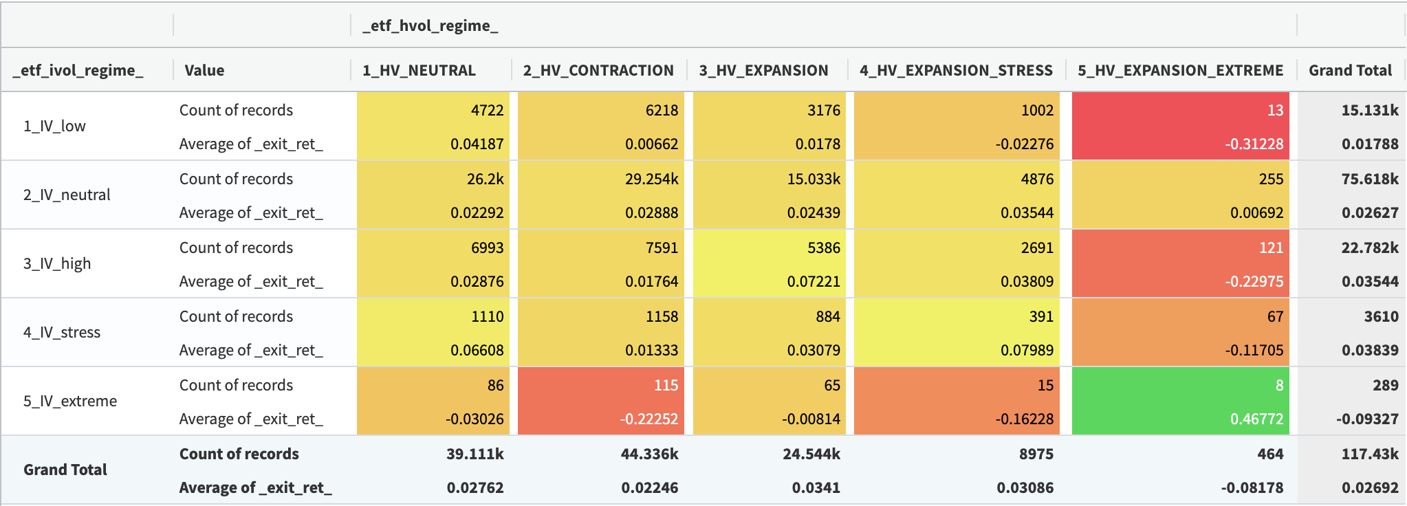This screenshot has width=1407, height=506.
Task: Click the _etf_hvol_regime_ column group header
Action: point(430,26)
